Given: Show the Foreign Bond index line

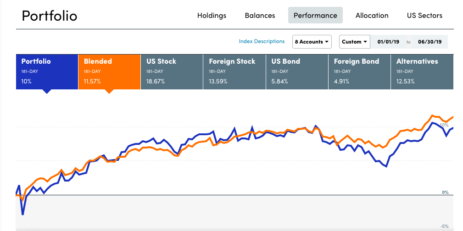Looking at the screenshot, I should (359, 71).
